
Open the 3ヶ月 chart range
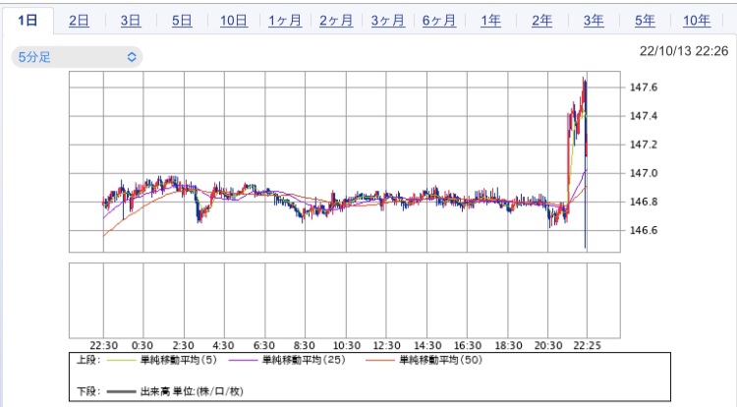point(388,21)
